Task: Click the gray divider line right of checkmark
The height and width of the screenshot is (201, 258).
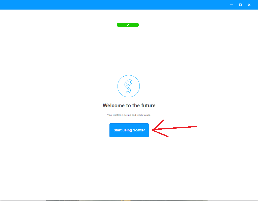Action: [x=198, y=25]
